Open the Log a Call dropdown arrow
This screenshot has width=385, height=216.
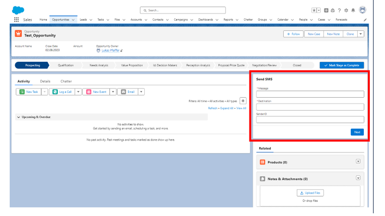[78, 92]
